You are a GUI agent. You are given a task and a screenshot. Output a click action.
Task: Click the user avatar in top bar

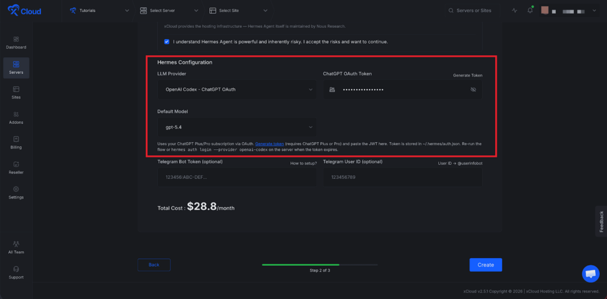click(545, 11)
